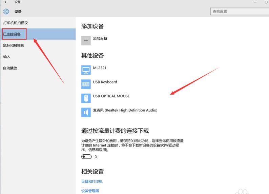269x194 pixels.
Task: Click the ML2321 monitor icon
Action: pyautogui.click(x=86, y=70)
